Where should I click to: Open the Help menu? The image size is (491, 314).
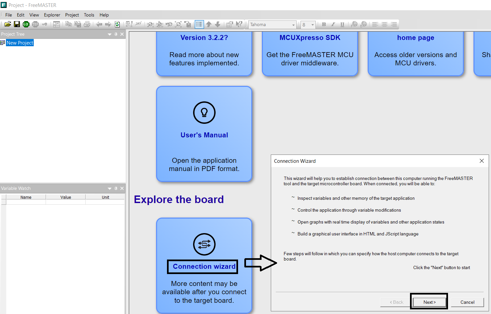click(104, 15)
